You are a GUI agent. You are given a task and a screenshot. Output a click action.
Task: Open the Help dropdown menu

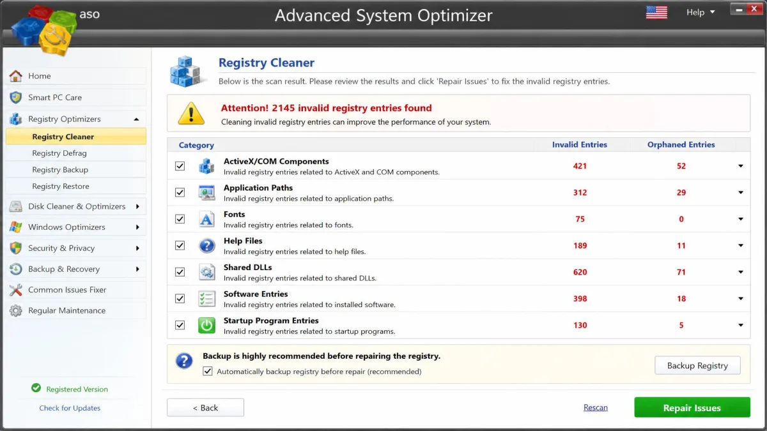coord(701,12)
